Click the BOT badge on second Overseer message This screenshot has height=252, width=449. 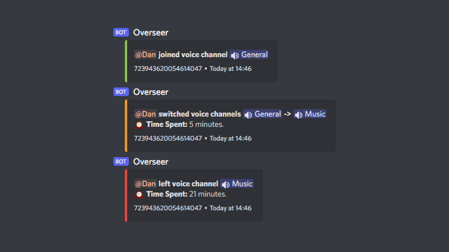click(x=121, y=91)
